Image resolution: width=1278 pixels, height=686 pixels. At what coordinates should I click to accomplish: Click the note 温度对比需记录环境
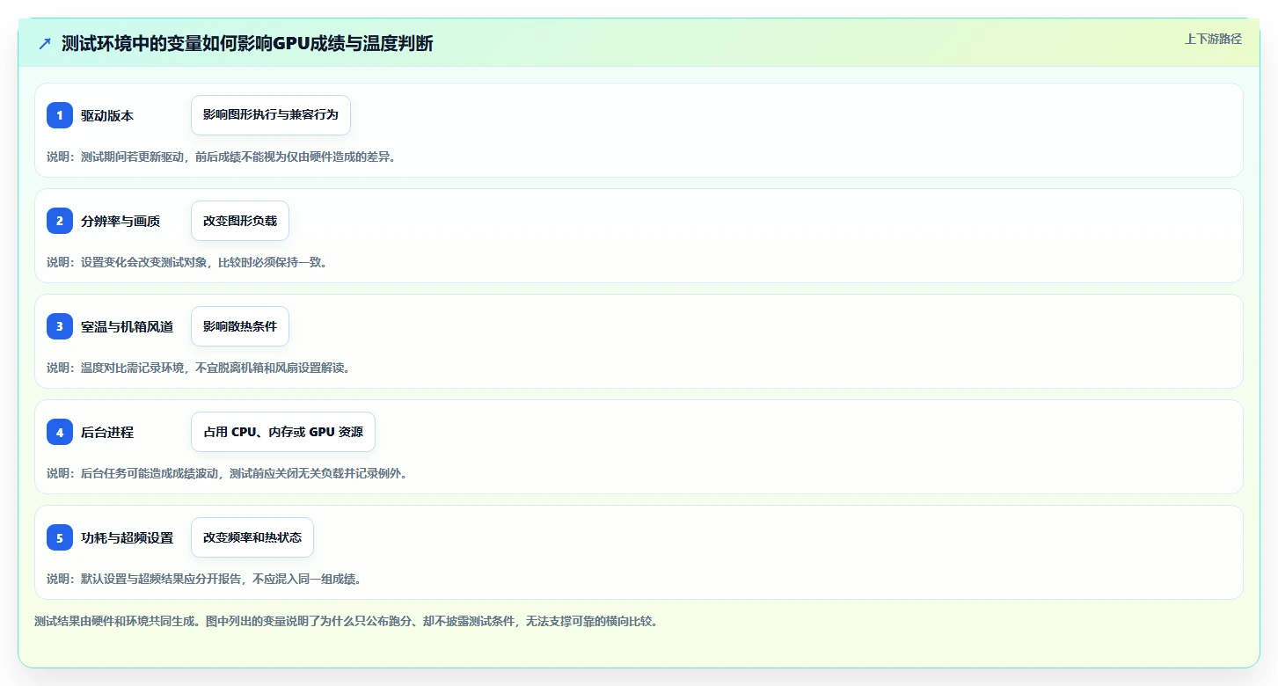tap(199, 368)
